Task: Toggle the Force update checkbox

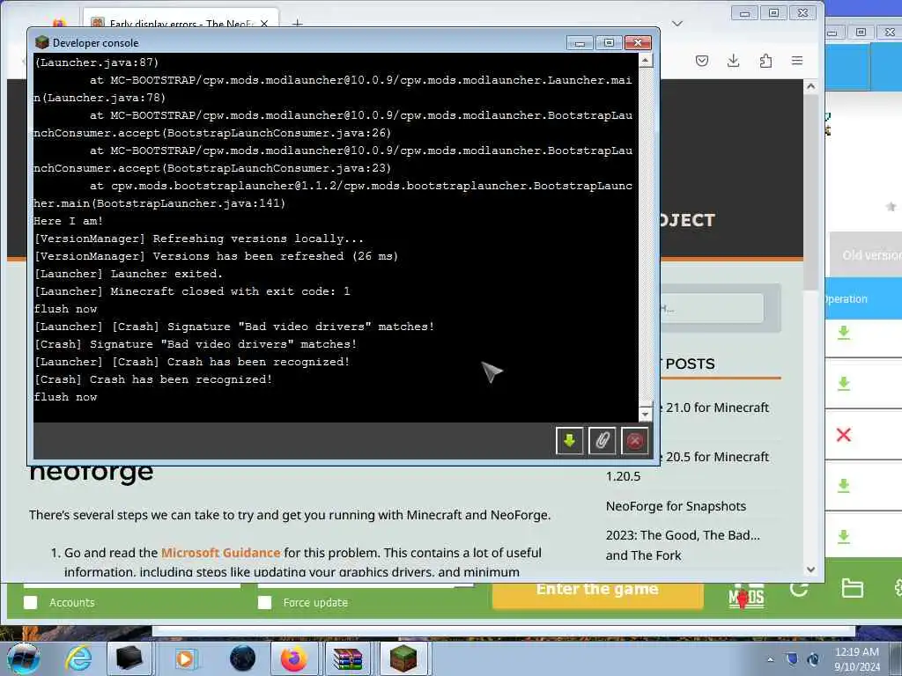Action: 264,602
